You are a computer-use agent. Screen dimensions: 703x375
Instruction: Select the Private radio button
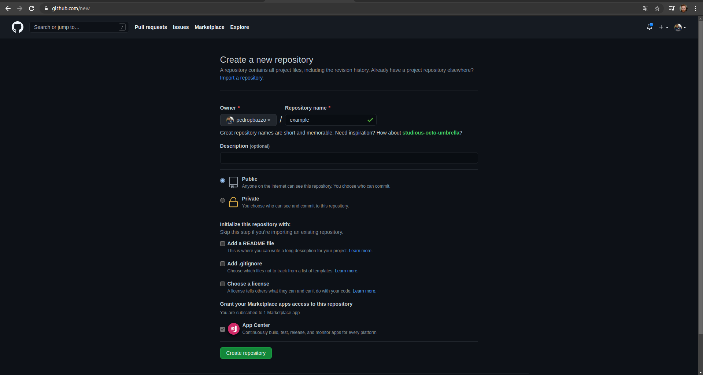click(x=222, y=200)
